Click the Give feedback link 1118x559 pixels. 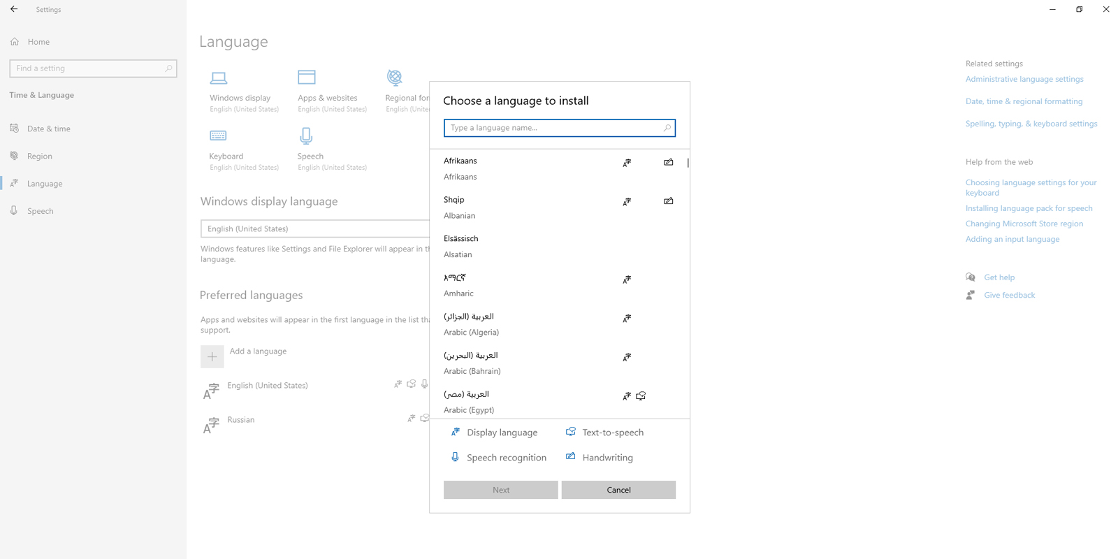pyautogui.click(x=1010, y=295)
